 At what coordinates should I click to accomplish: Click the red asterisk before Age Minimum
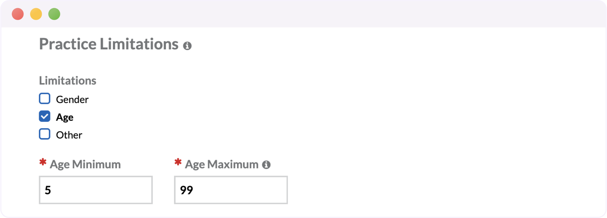pos(43,162)
